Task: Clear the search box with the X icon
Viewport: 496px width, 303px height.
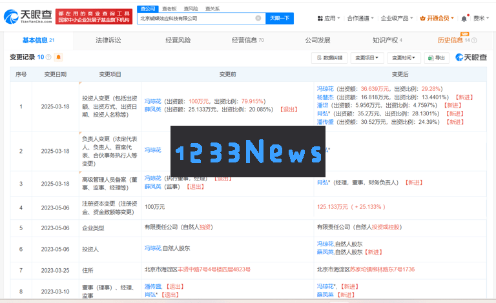Action: [258, 18]
